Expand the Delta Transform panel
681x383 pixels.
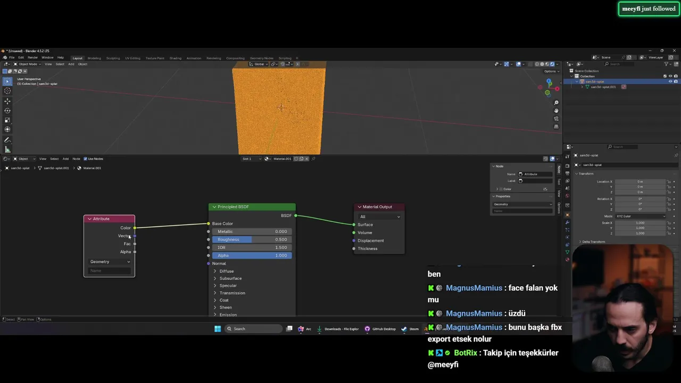click(x=592, y=242)
